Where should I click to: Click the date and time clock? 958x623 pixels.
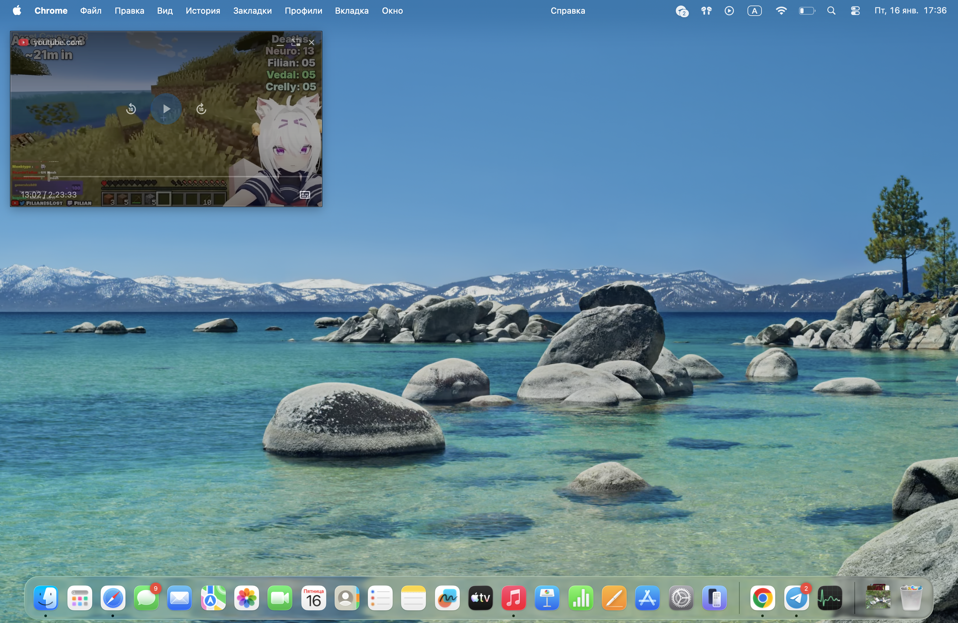910,11
